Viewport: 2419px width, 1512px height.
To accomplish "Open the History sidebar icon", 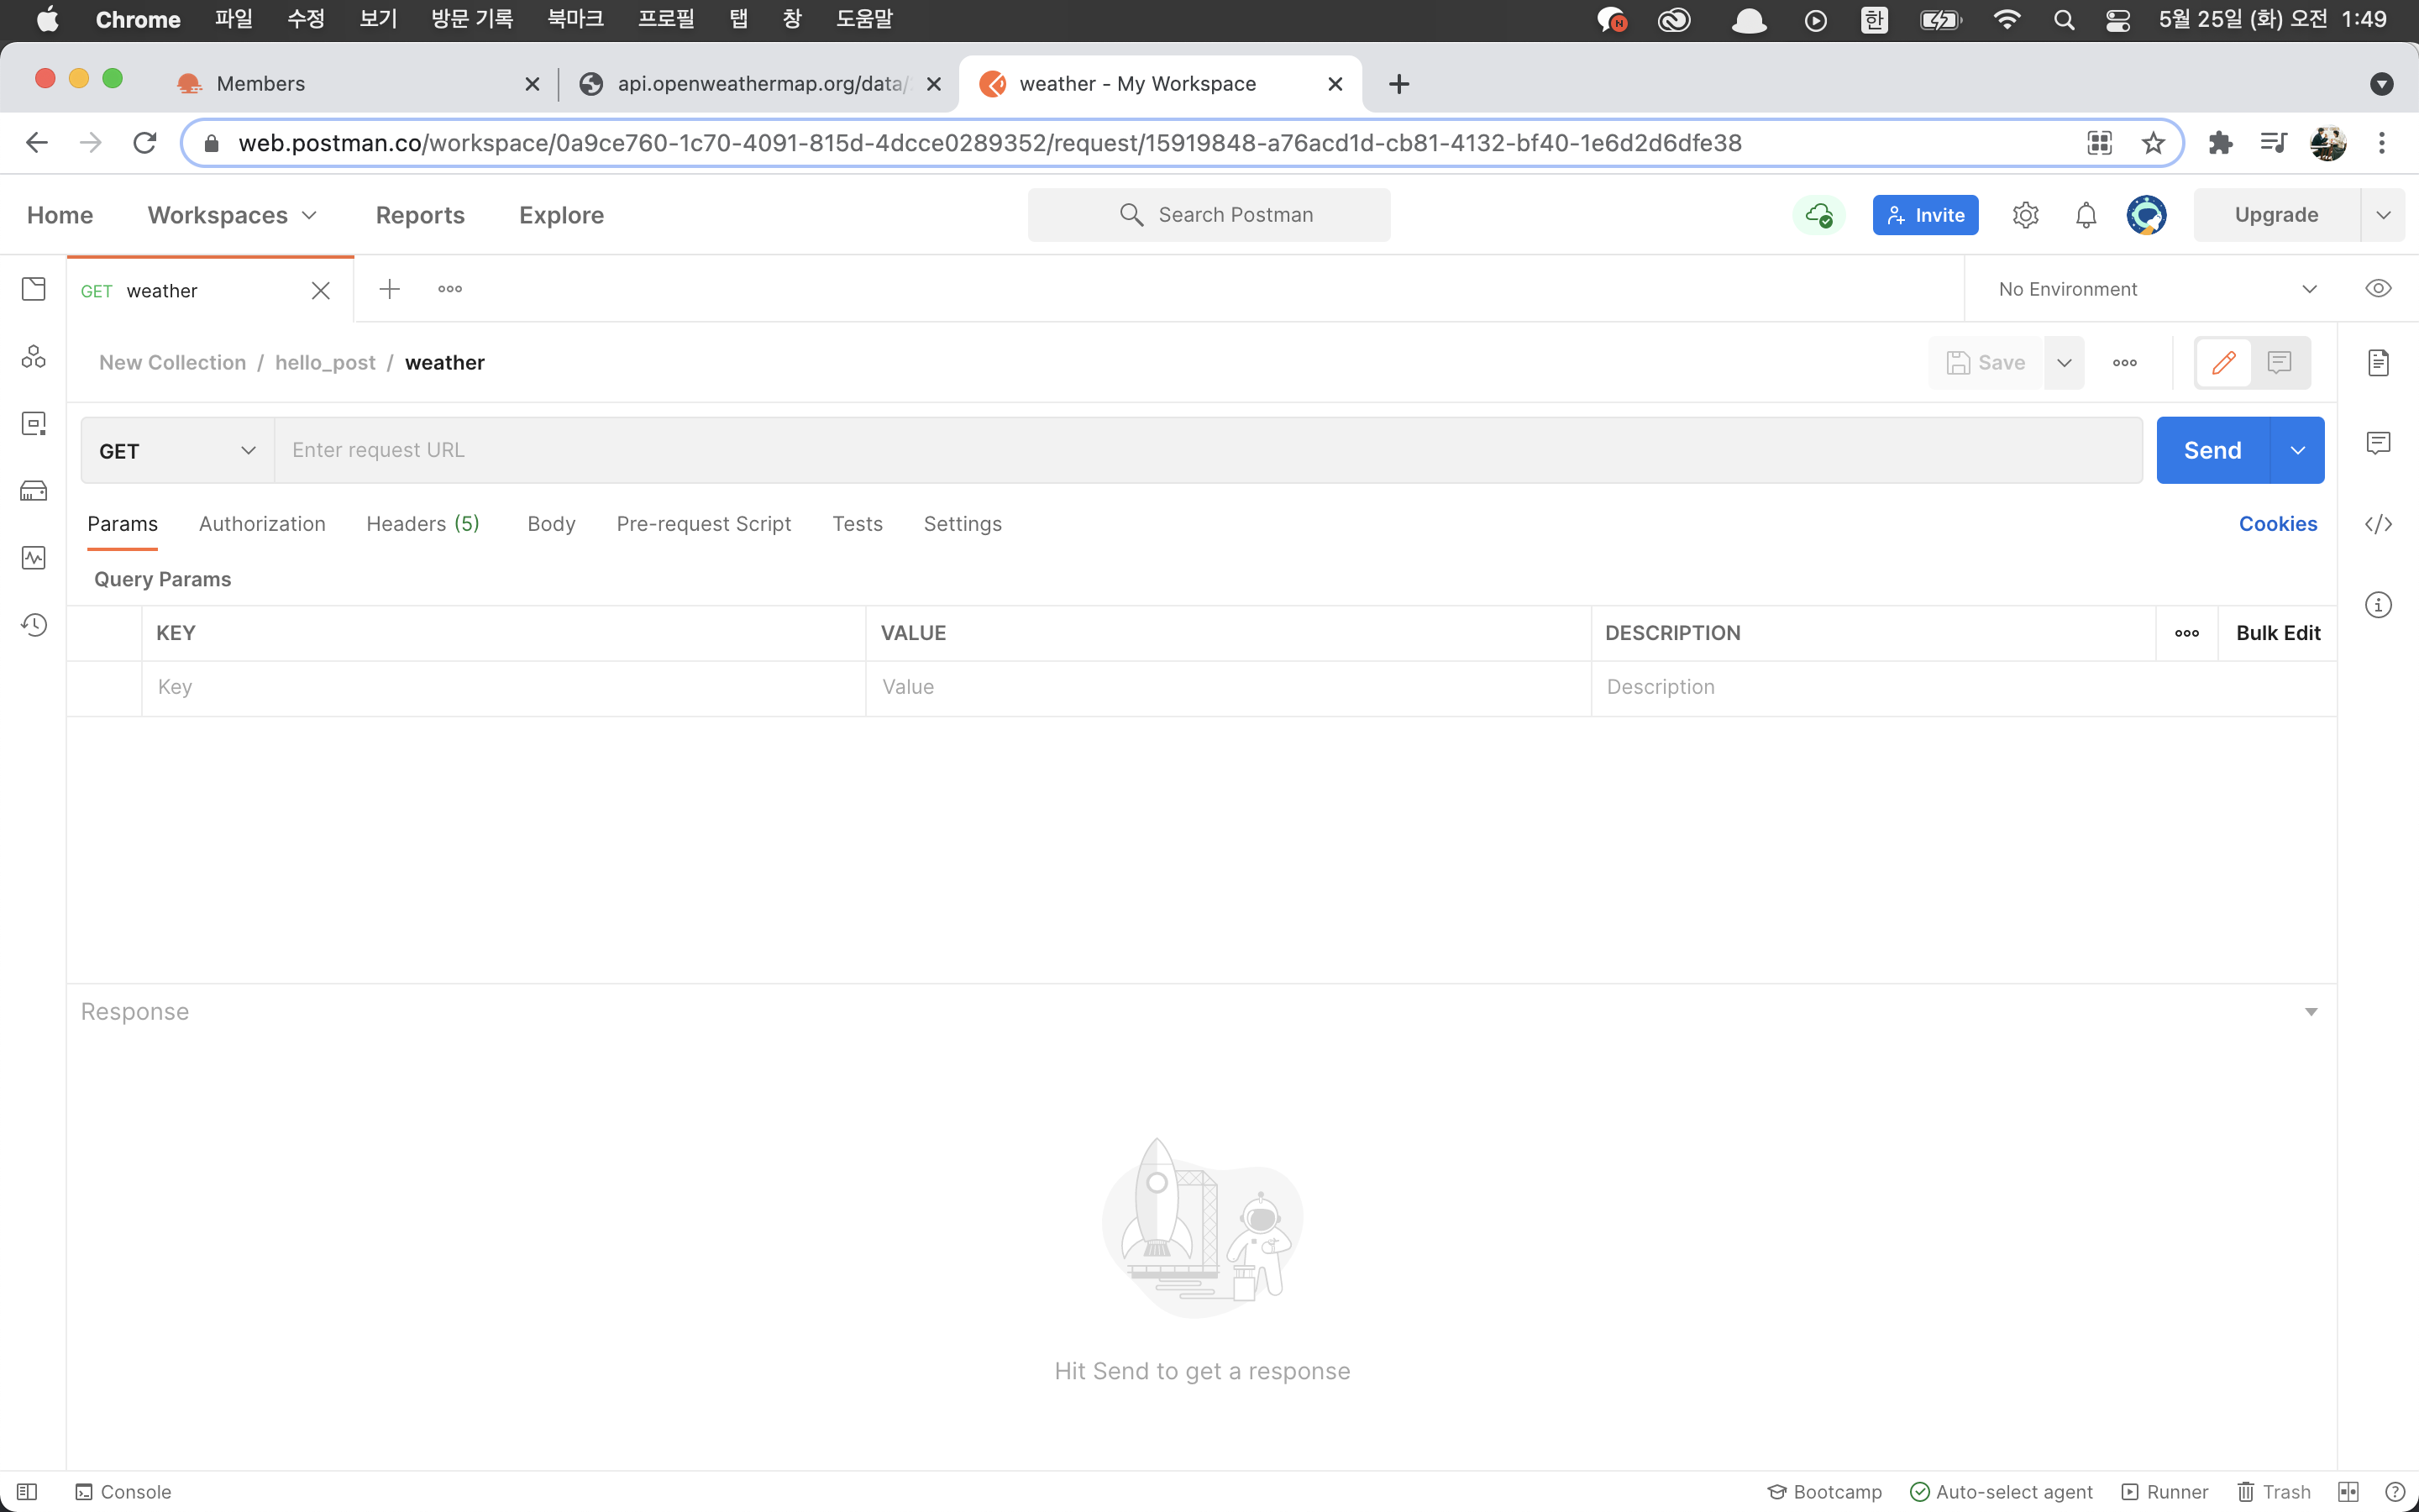I will [x=33, y=625].
